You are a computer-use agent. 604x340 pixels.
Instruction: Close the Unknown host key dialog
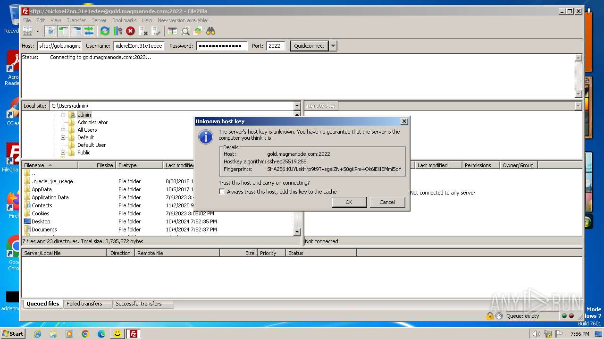404,121
